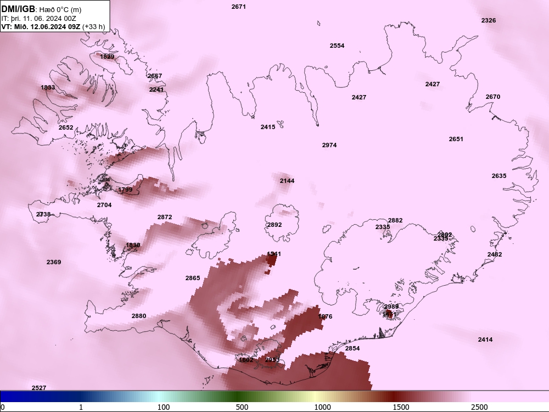The height and width of the screenshot is (412, 549).
Task: Select the 'IT: þri. 11. 06. 2024 00Z' line
Action: (x=38, y=18)
